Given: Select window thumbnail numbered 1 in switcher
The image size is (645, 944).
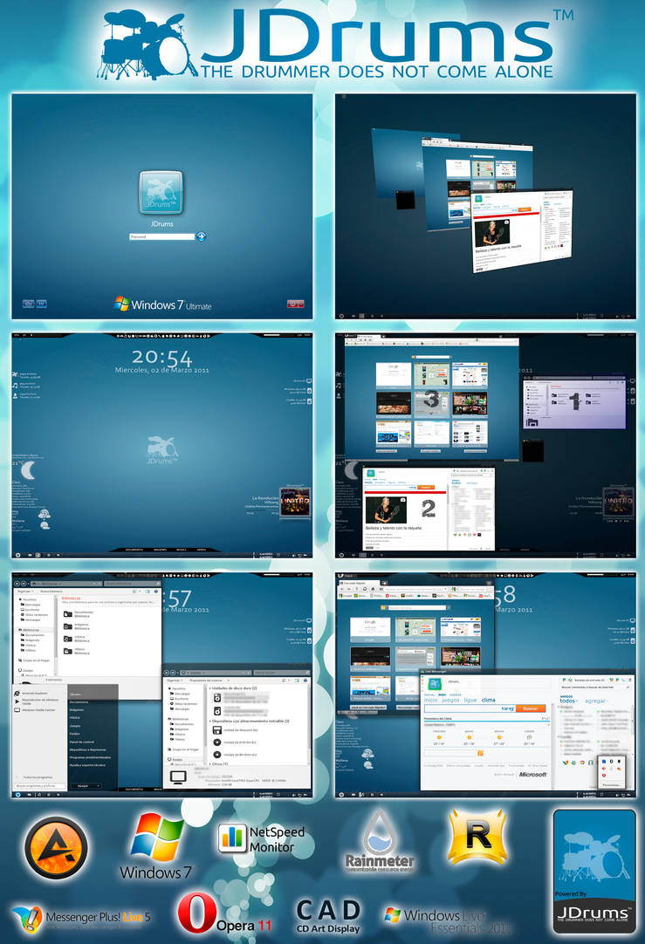Looking at the screenshot, I should point(574,402).
